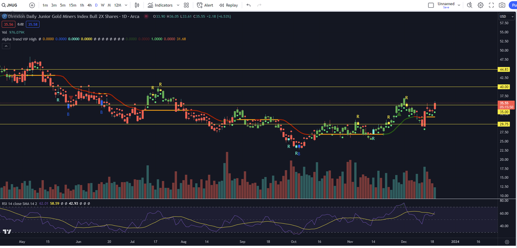Select the 1m timeframe
This screenshot has height=248, width=517.
(45, 5)
